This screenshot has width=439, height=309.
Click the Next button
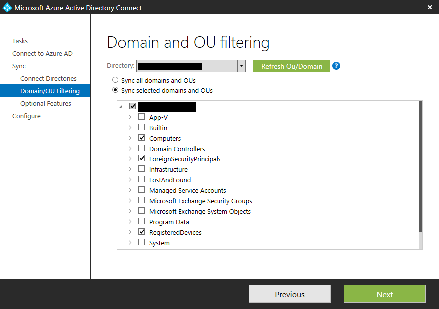coord(385,294)
